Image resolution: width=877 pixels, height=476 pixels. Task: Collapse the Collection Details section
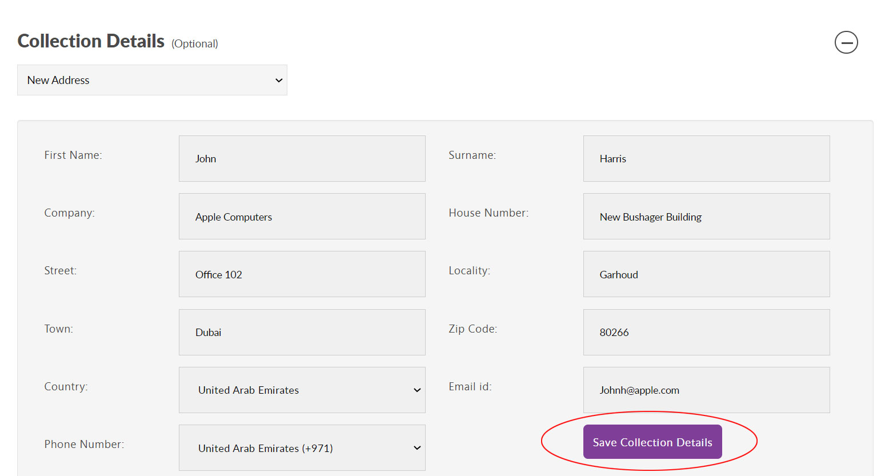tap(846, 42)
